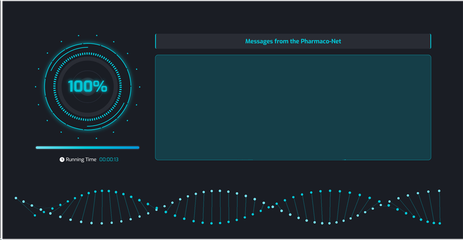Click the bottom-right corner of the messages panel
The width and height of the screenshot is (463, 240).
click(x=430, y=159)
